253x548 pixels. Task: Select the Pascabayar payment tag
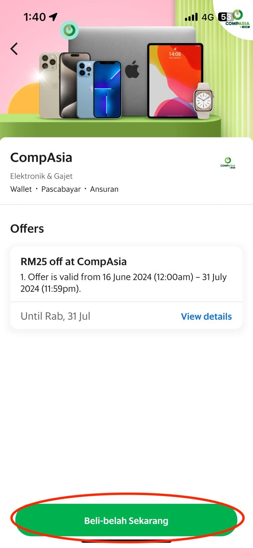[x=61, y=189]
